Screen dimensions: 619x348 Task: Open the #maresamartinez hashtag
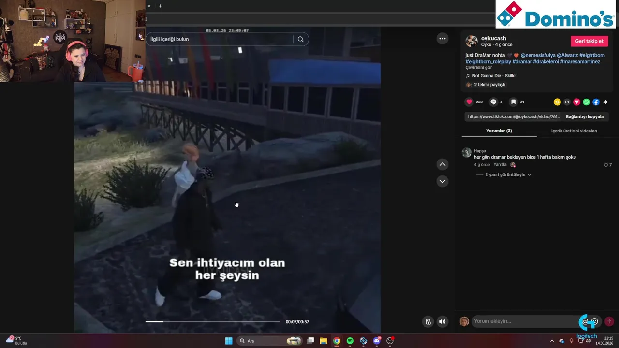click(x=580, y=62)
